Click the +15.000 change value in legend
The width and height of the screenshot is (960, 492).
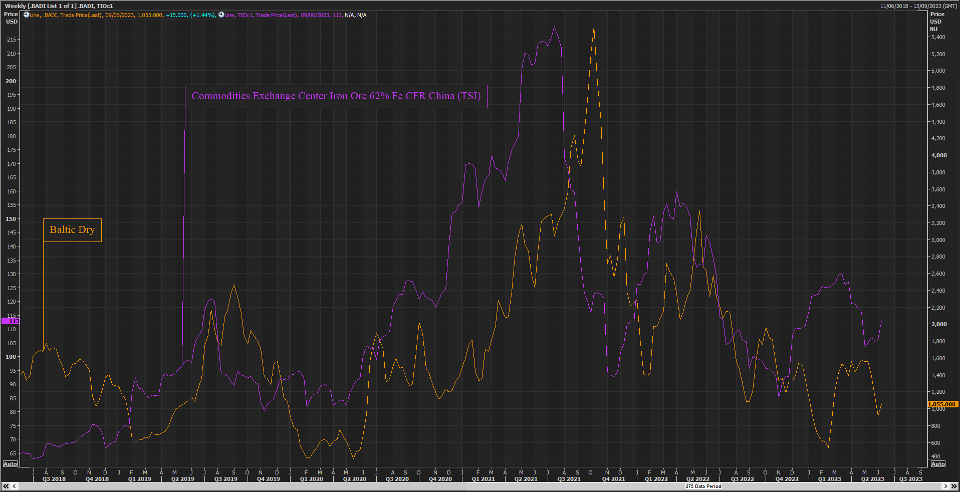click(176, 15)
